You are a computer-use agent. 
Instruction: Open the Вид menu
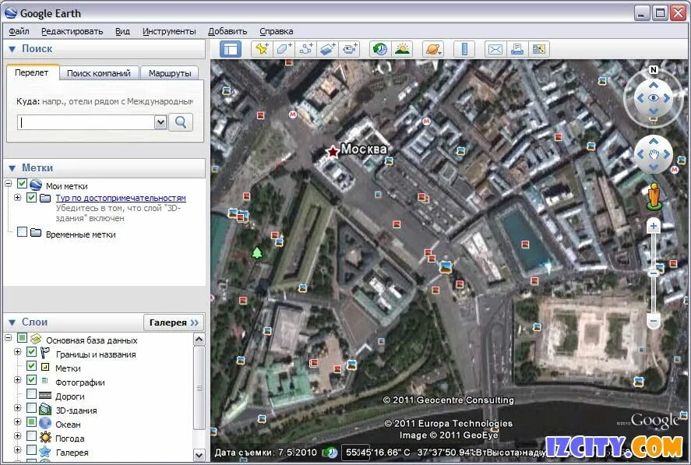point(122,31)
